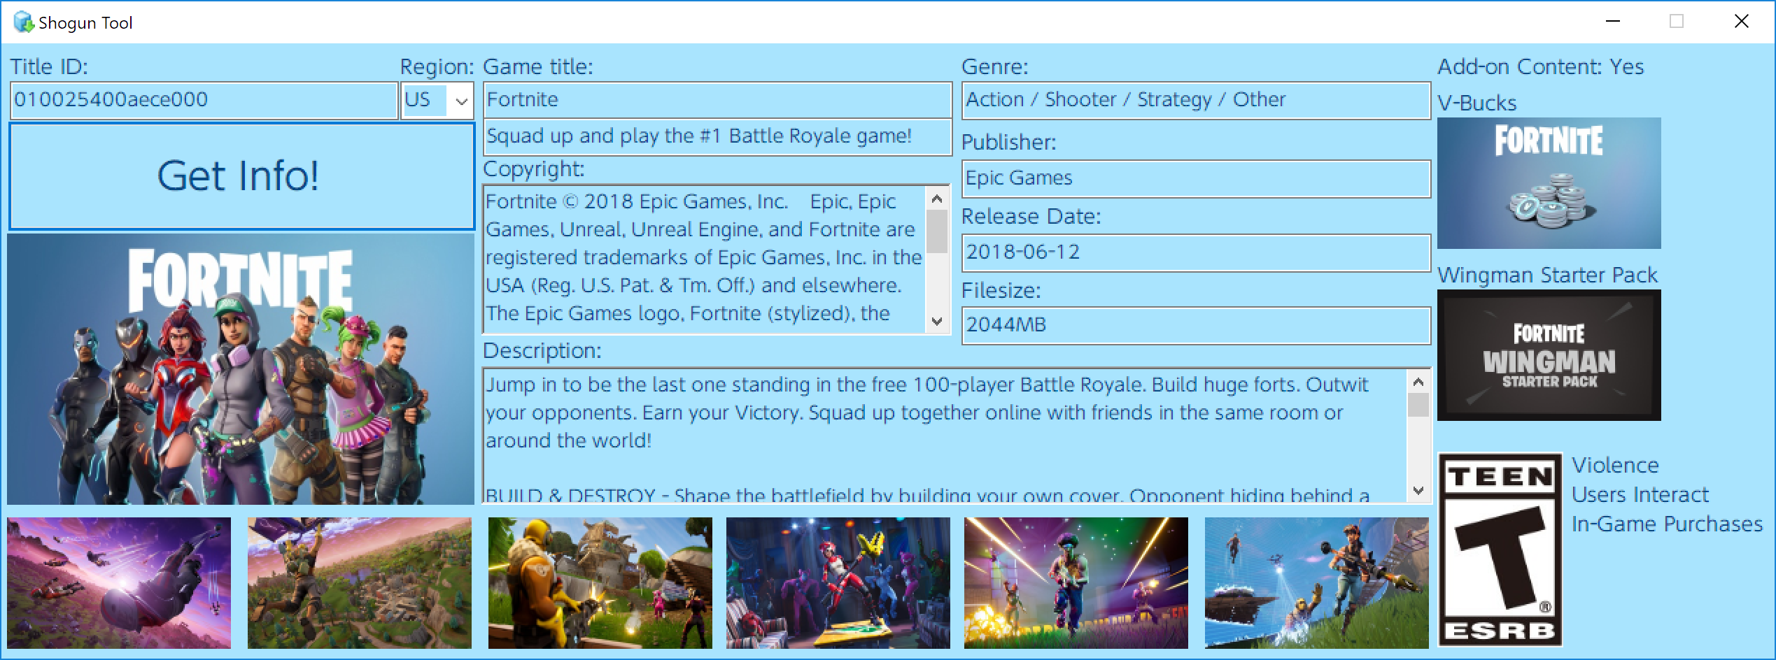The image size is (1776, 660).
Task: Open the dance floor screenshot with red character
Action: [x=838, y=583]
